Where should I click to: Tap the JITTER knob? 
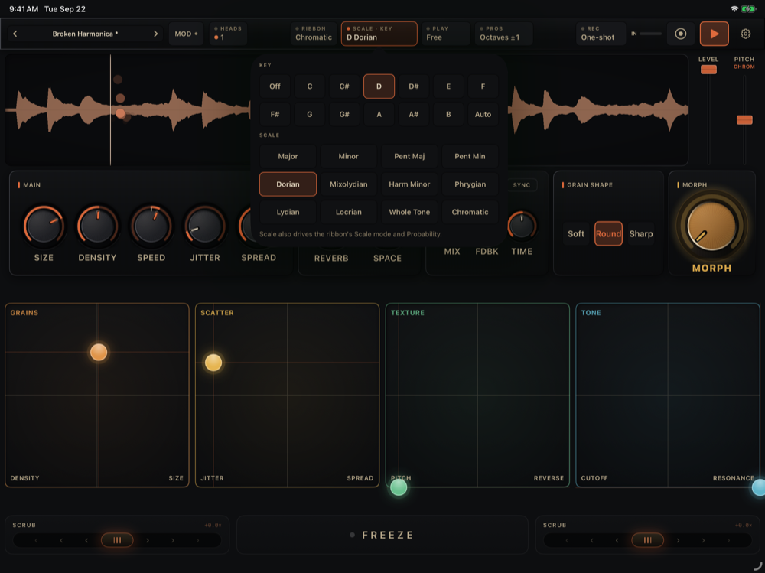pos(205,226)
